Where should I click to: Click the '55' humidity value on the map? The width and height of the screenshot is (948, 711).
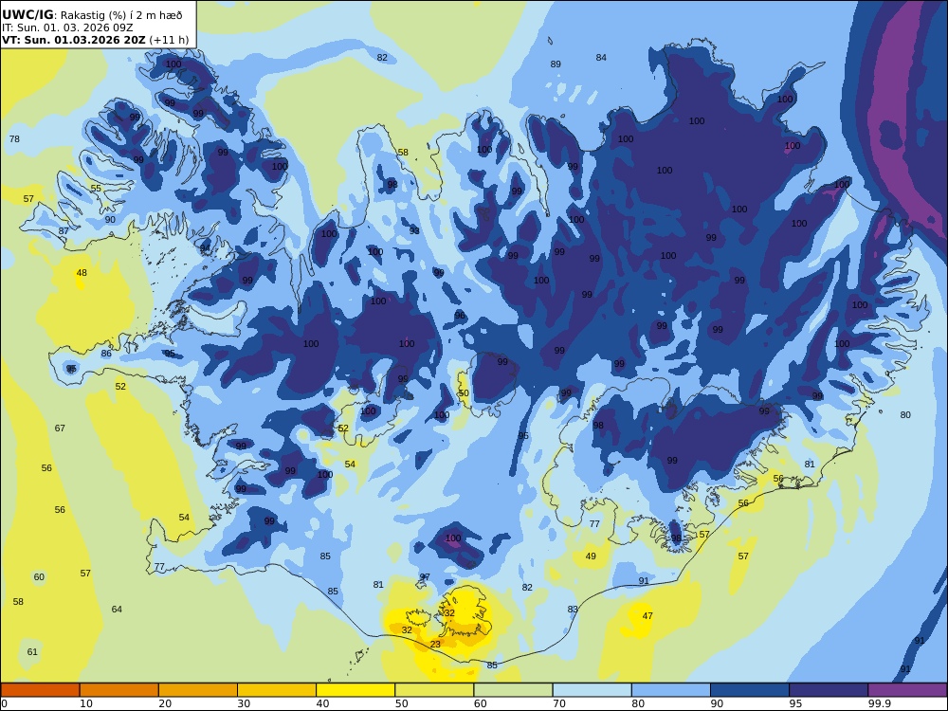96,188
